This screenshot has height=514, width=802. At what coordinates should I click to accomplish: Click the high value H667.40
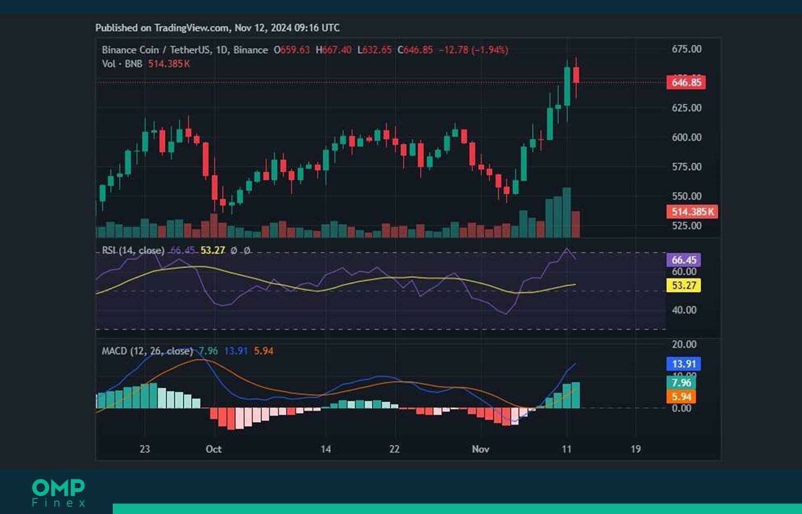click(333, 50)
